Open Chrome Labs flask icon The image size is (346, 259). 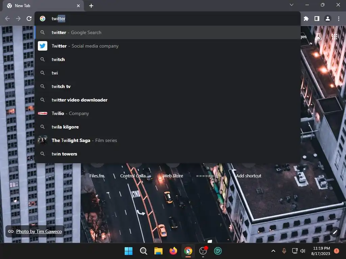pos(318,37)
